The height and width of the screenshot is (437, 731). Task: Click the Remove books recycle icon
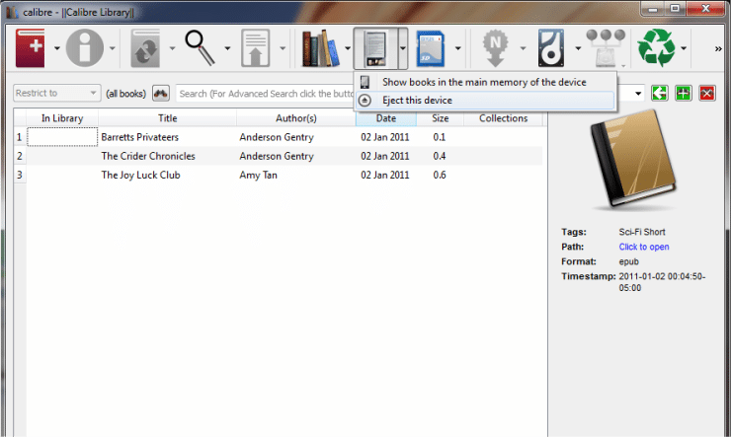(x=656, y=48)
